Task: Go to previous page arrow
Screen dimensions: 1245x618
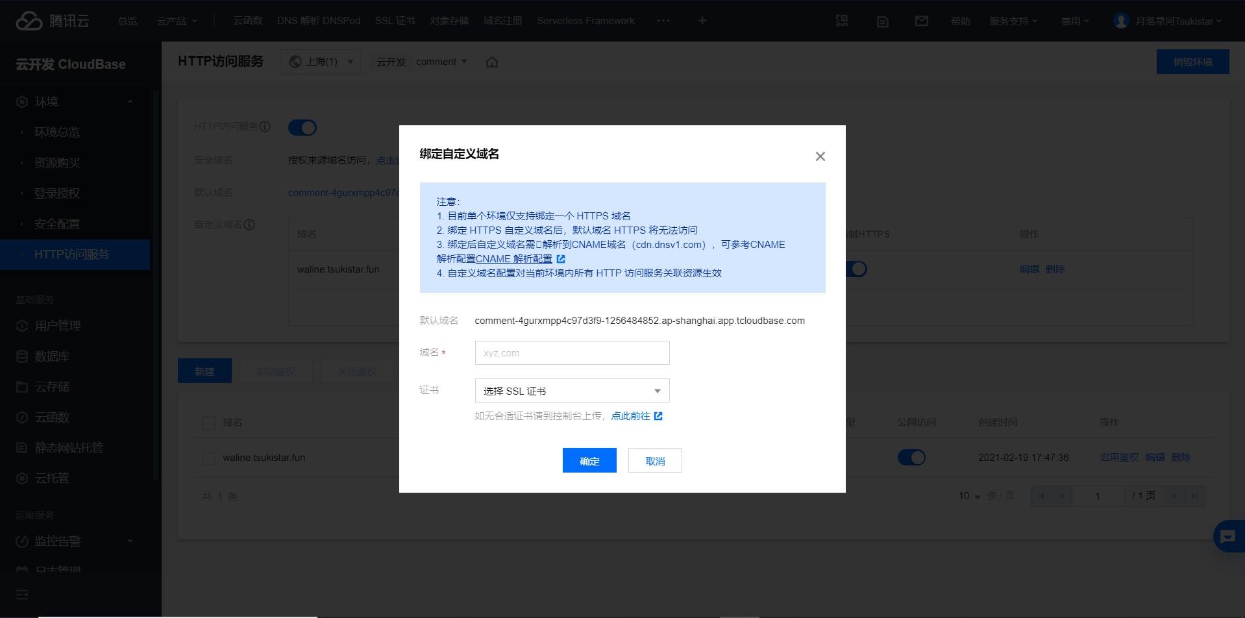Action: coord(1062,496)
